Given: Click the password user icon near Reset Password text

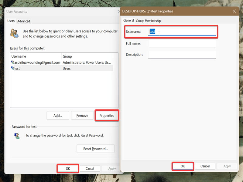Looking at the screenshot, I should (x=17, y=136).
